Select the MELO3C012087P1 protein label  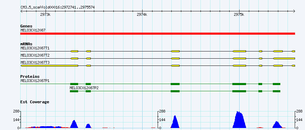(35, 81)
